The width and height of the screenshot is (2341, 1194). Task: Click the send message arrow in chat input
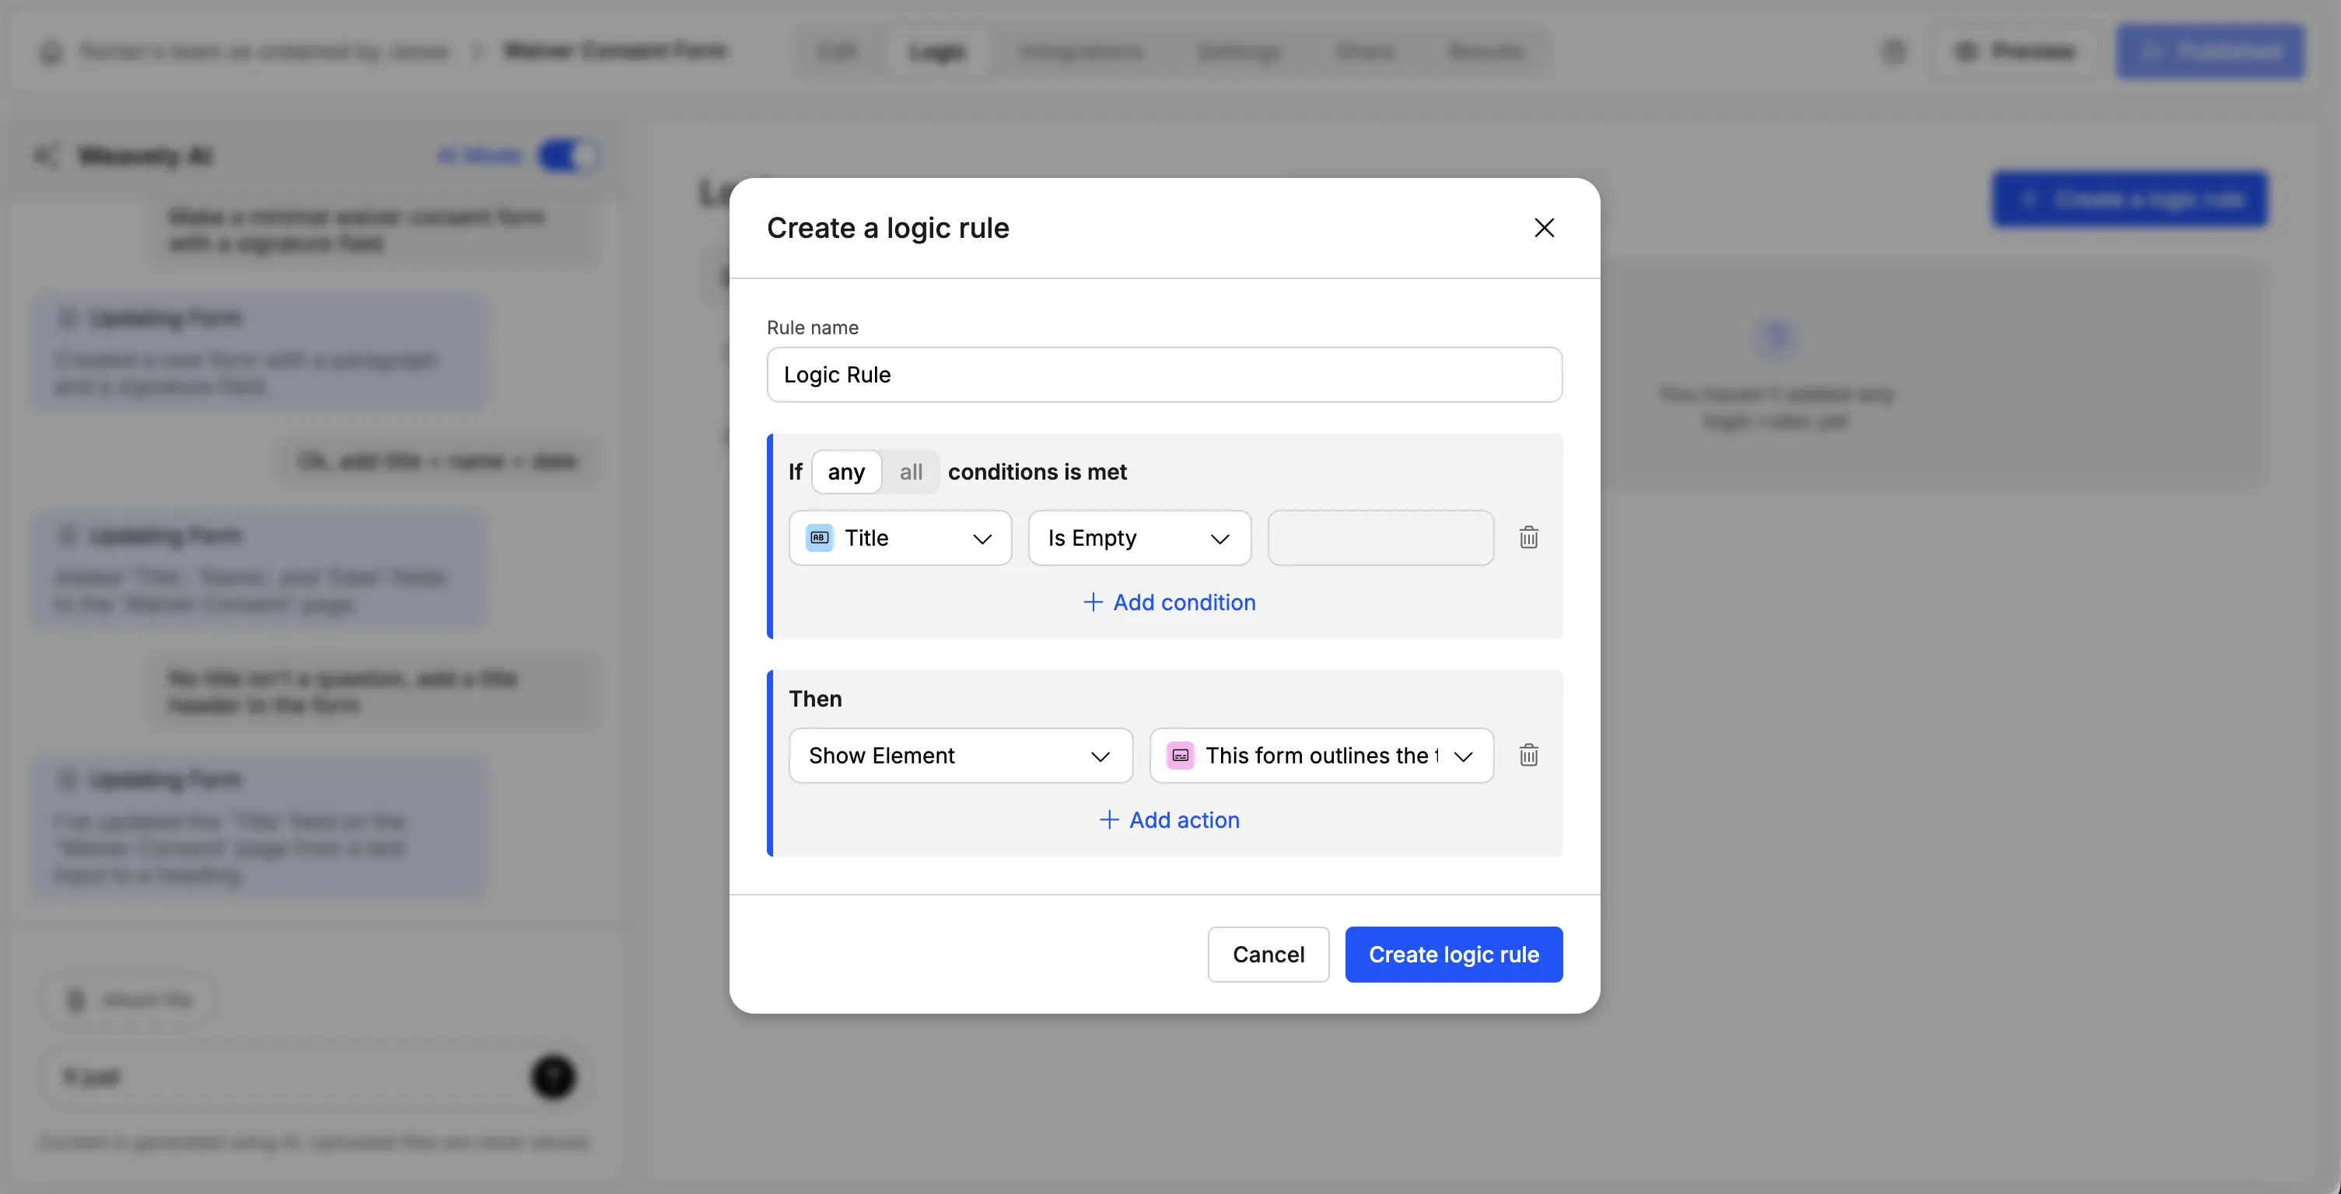coord(552,1077)
